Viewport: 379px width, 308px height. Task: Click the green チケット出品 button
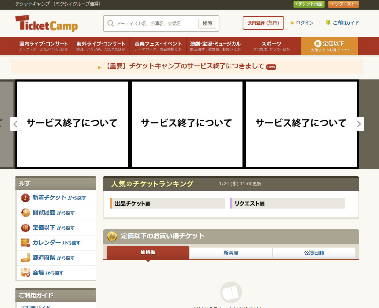coord(309,4)
